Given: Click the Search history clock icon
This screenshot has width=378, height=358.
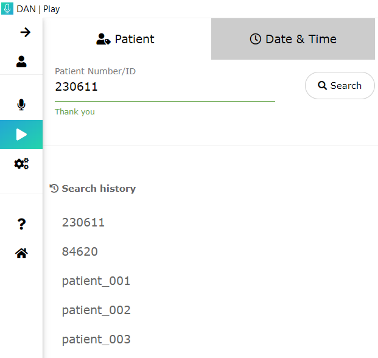Looking at the screenshot, I should [x=54, y=189].
